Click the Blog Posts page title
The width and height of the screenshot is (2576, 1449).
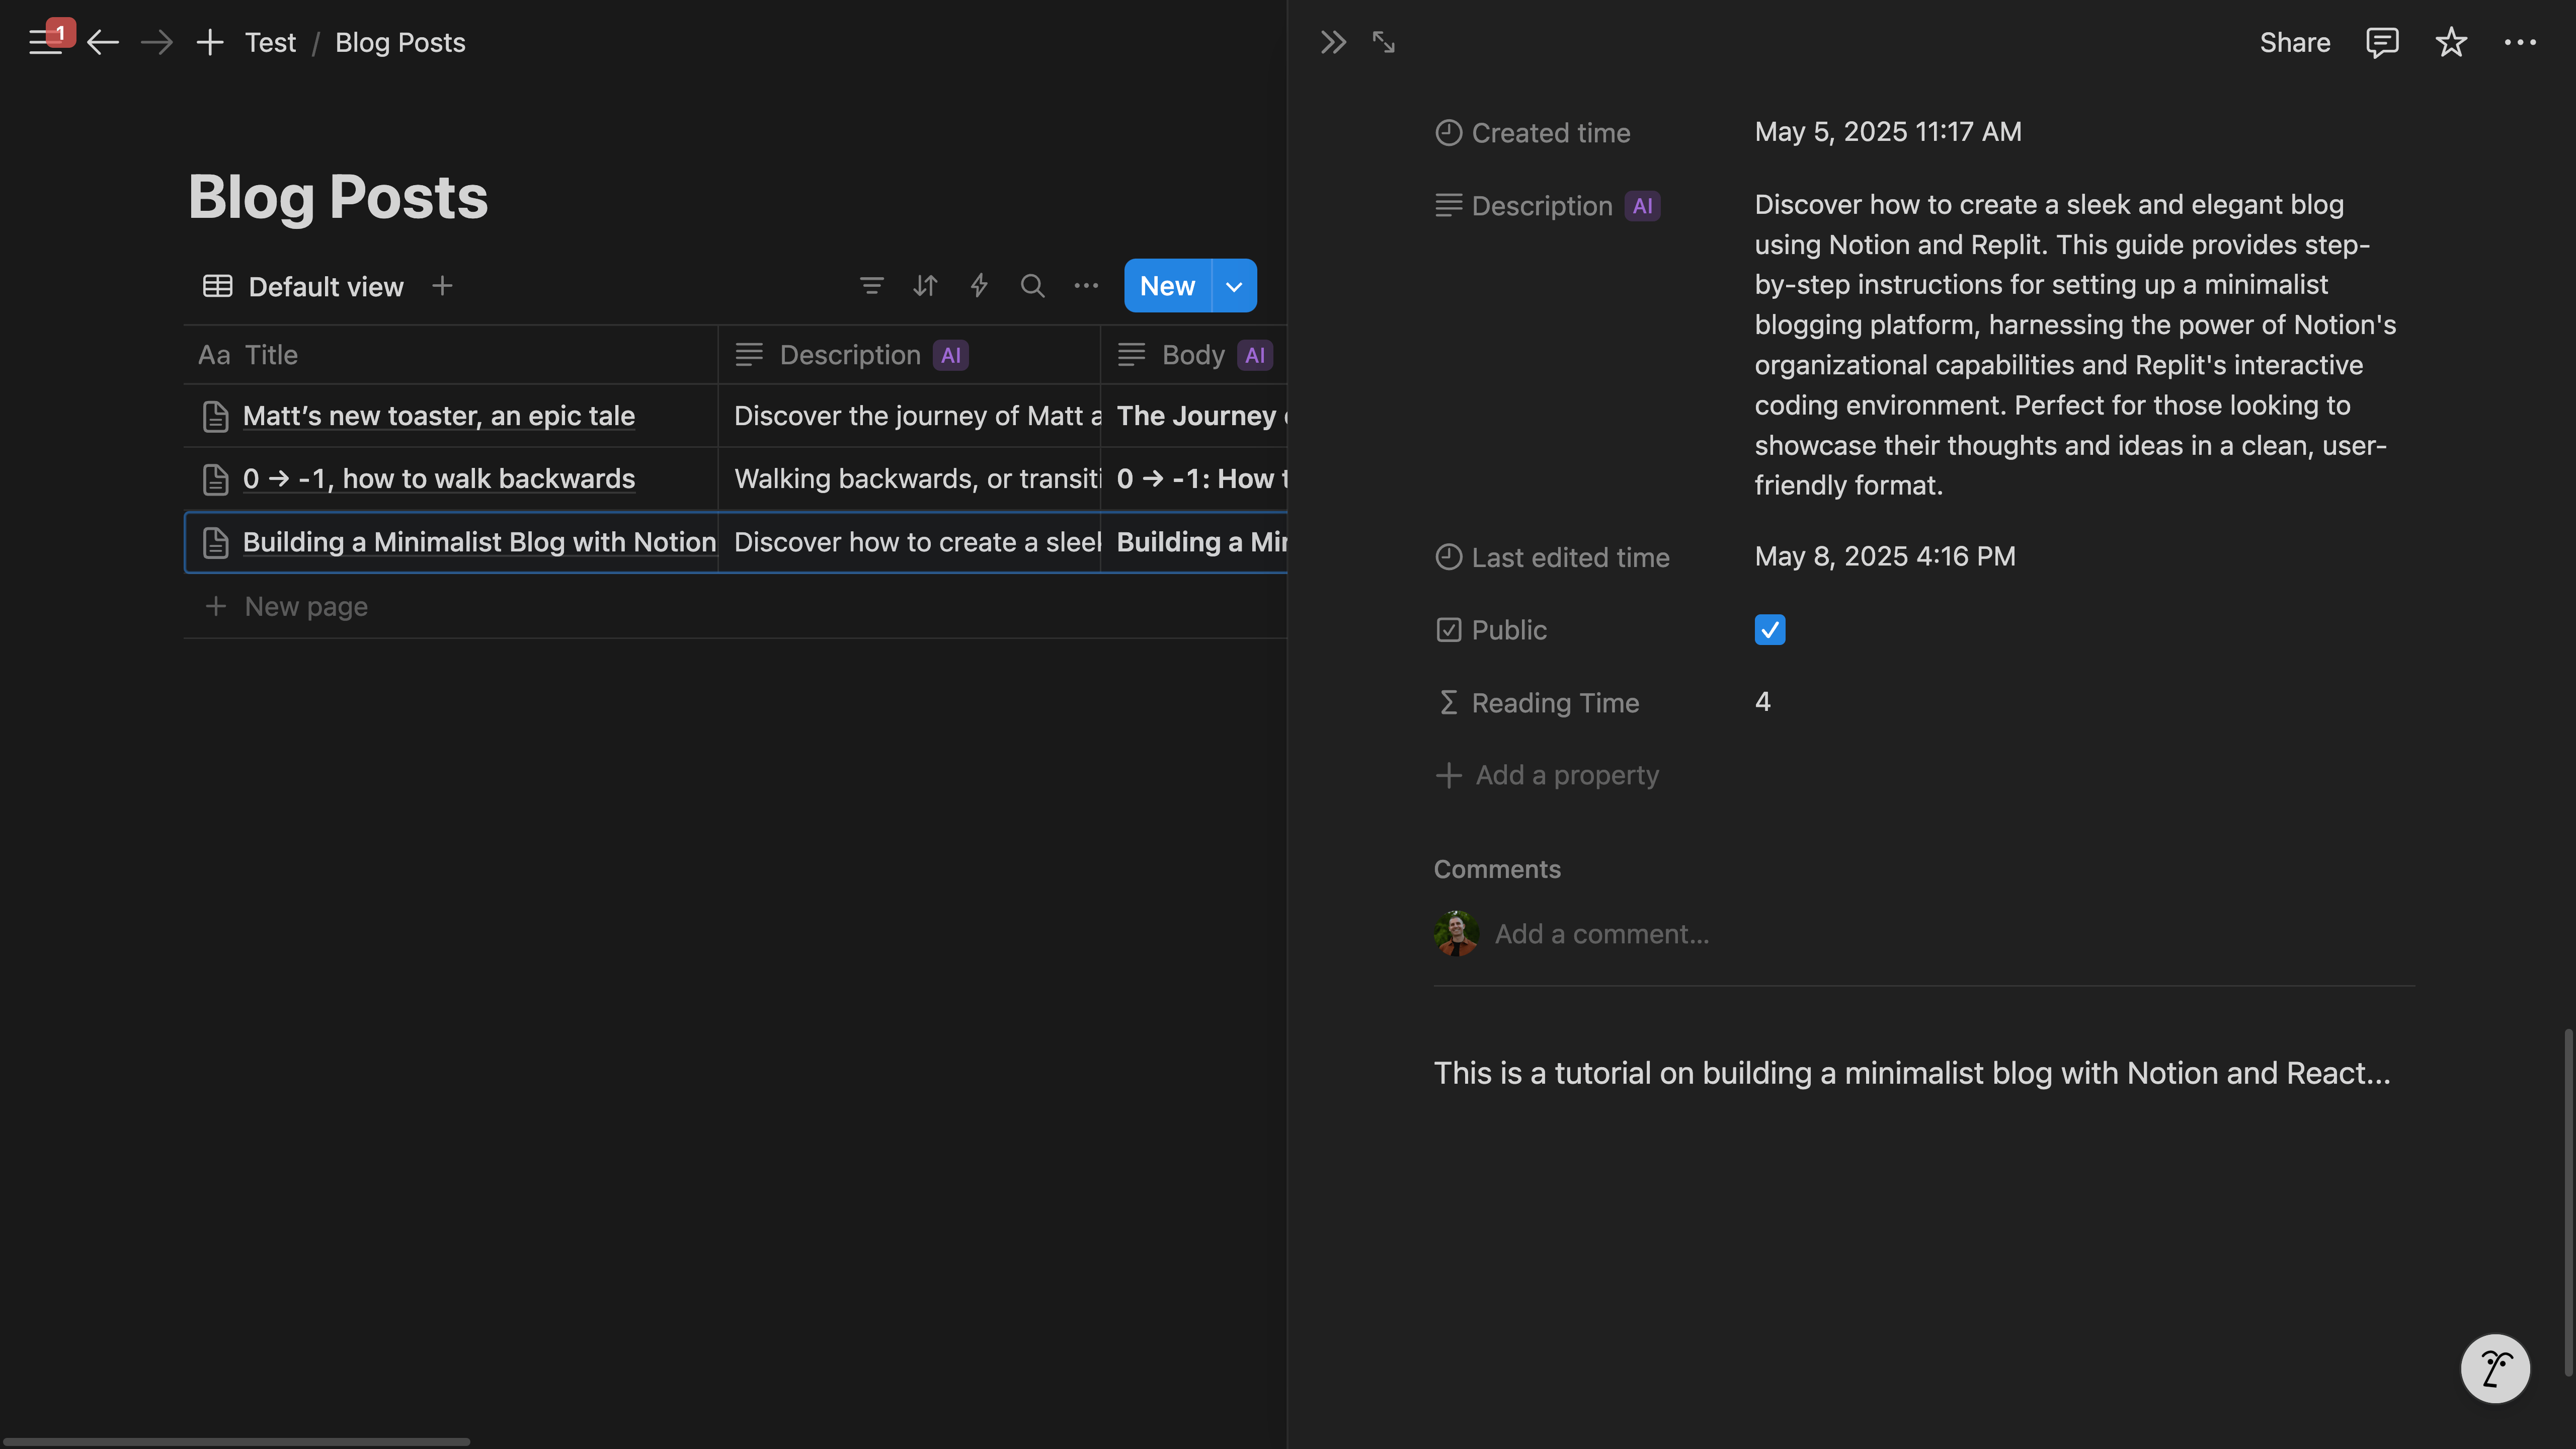tap(338, 197)
